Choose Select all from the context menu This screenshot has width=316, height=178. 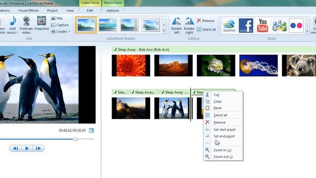(223, 115)
